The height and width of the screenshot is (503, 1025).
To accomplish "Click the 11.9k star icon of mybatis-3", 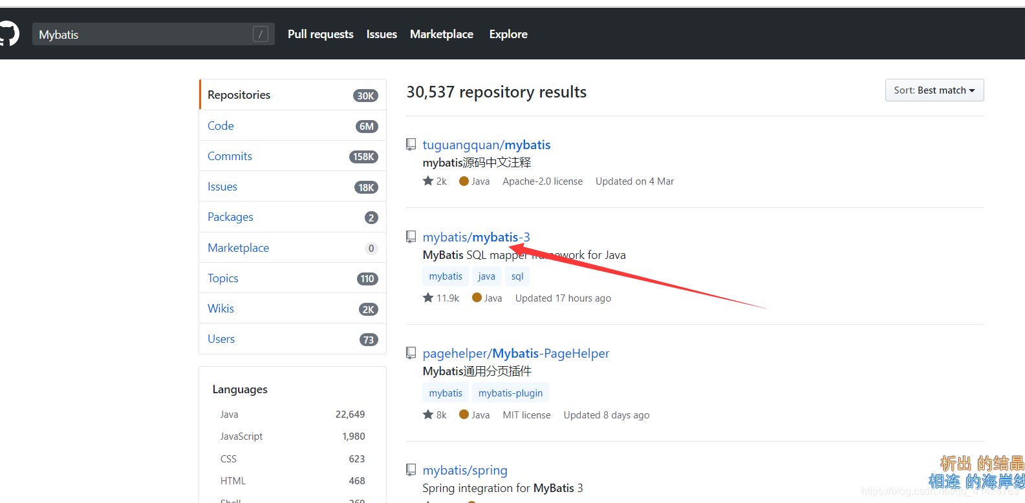I will [x=428, y=298].
